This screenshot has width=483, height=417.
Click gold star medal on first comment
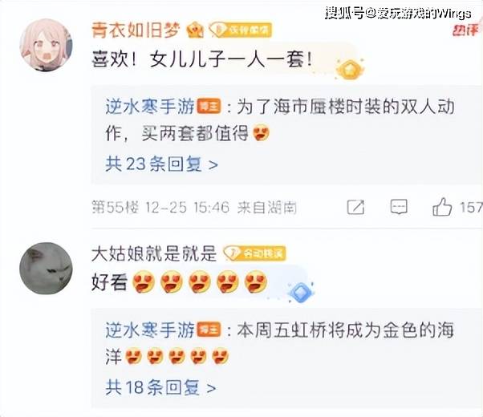click(350, 69)
